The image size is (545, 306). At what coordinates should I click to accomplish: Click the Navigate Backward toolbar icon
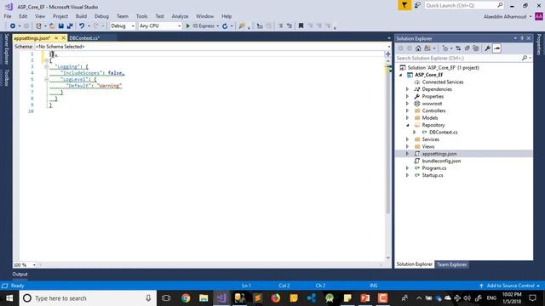pos(13,26)
